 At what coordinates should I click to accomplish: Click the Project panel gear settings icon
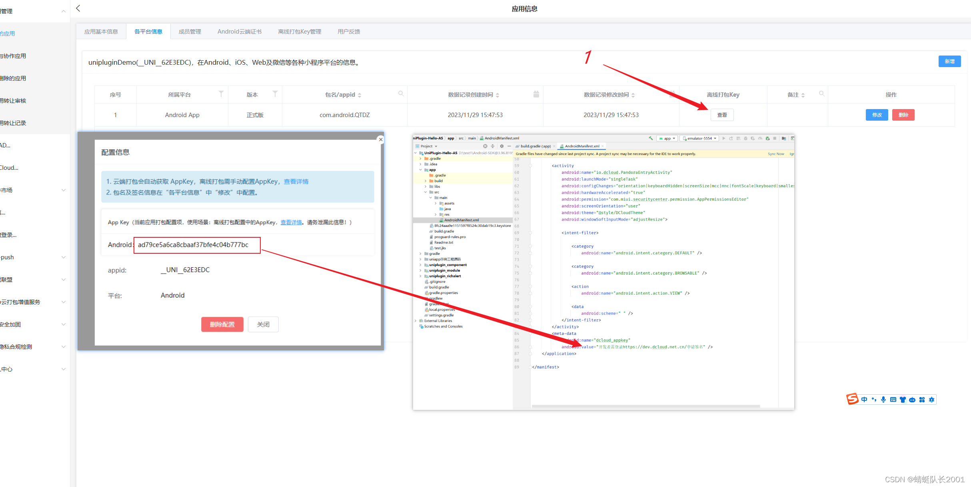[501, 146]
